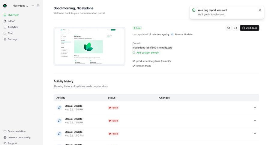The height and width of the screenshot is (145, 270).
Task: Click the Activity history heading
Action: point(63,81)
